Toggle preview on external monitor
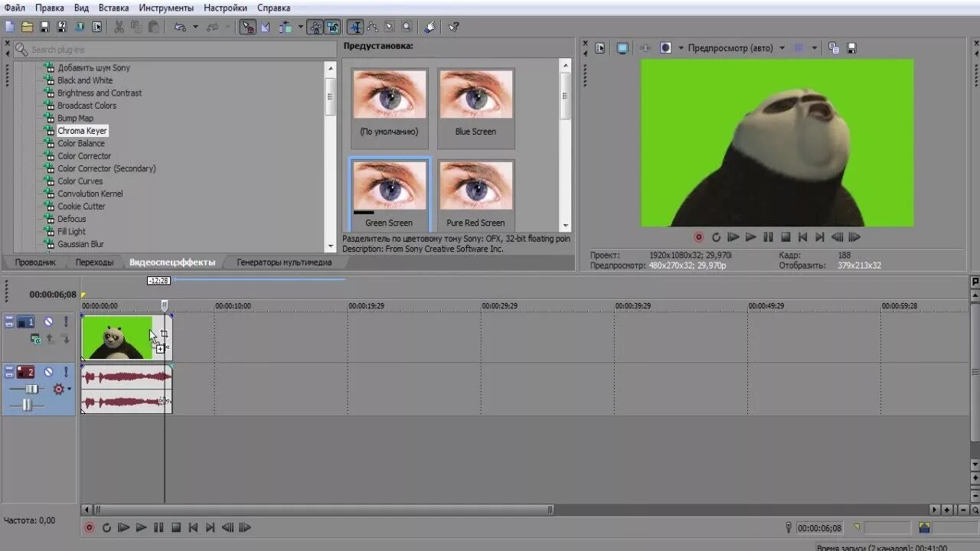 [x=622, y=47]
